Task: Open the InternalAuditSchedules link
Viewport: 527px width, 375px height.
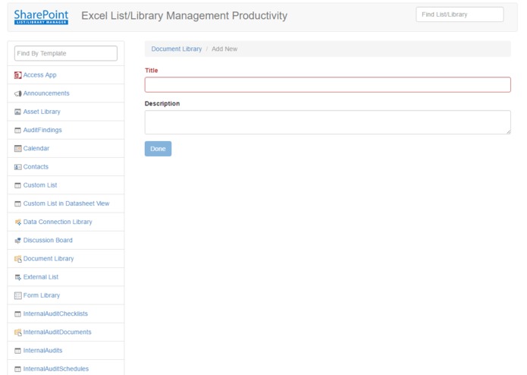Action: tap(56, 369)
